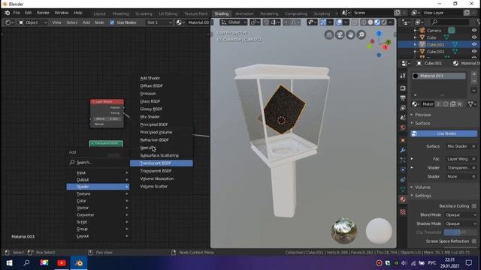Expand the Volume panel
The width and height of the screenshot is (481, 270).
pyautogui.click(x=422, y=187)
